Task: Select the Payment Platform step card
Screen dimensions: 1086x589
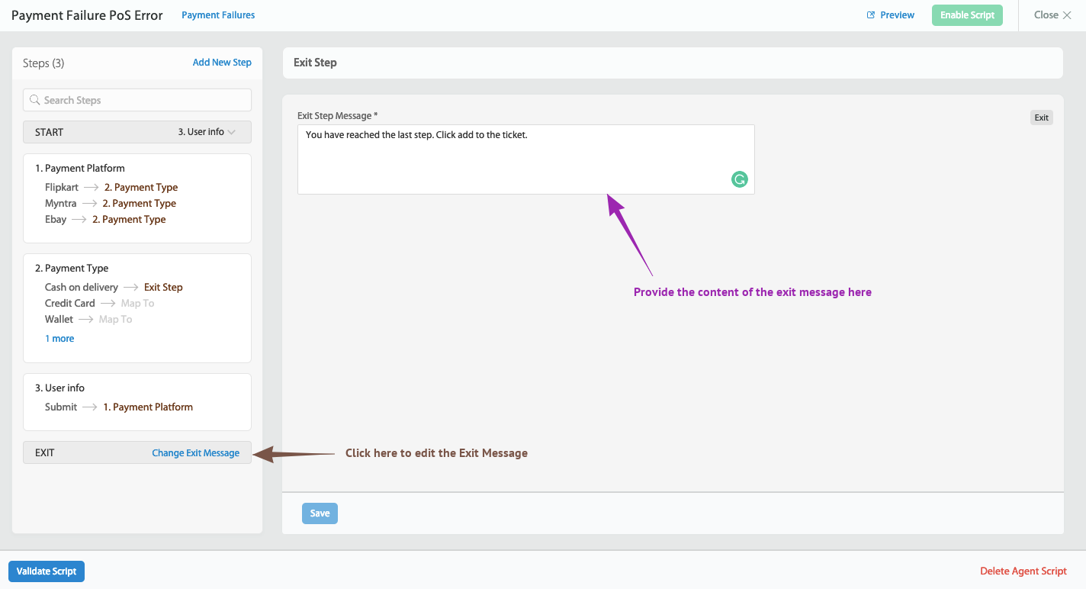Action: tap(80, 168)
